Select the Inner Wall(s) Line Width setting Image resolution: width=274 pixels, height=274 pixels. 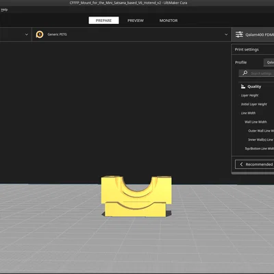(x=261, y=140)
